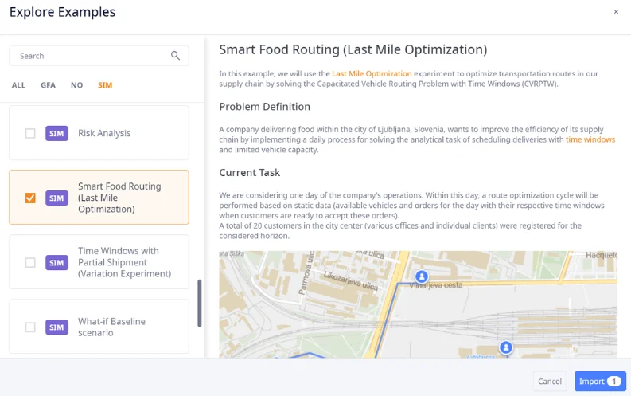631x396 pixels.
Task: Filter examples by GFA
Action: 48,85
